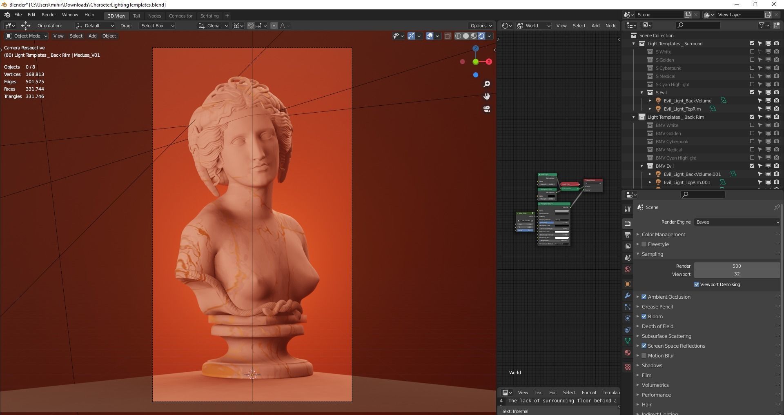Open the World properties globe icon
Screen dimensions: 784x415
pyautogui.click(x=628, y=269)
